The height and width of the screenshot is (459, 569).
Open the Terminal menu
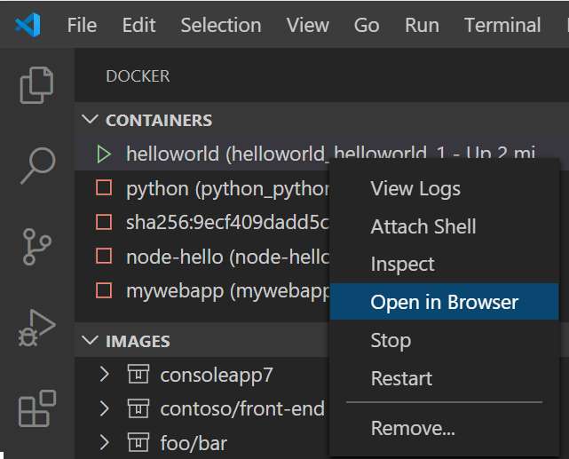pyautogui.click(x=502, y=26)
